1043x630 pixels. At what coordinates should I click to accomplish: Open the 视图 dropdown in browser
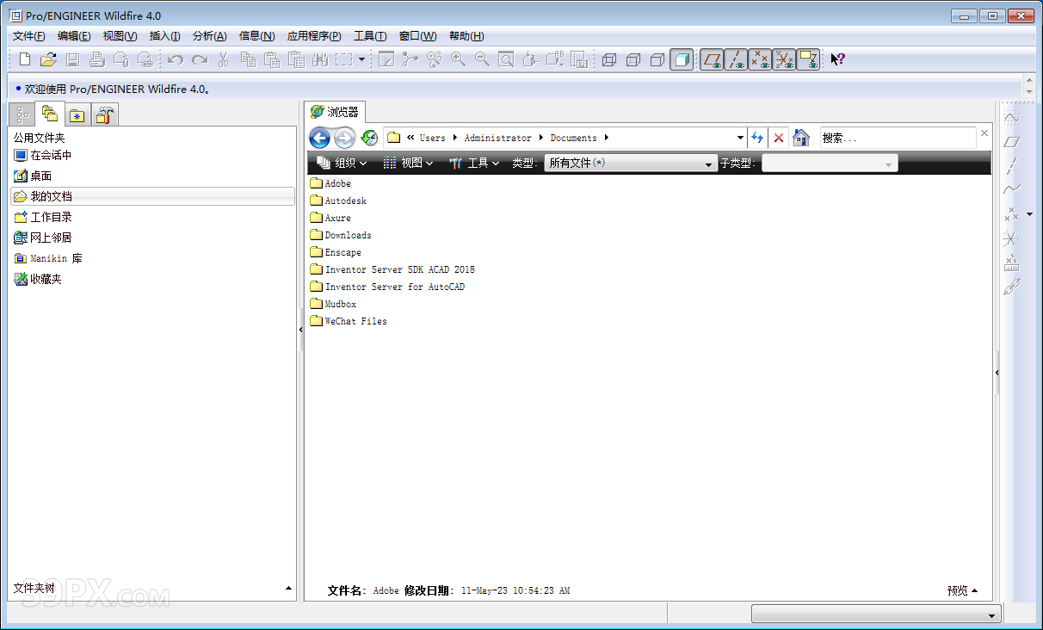408,163
